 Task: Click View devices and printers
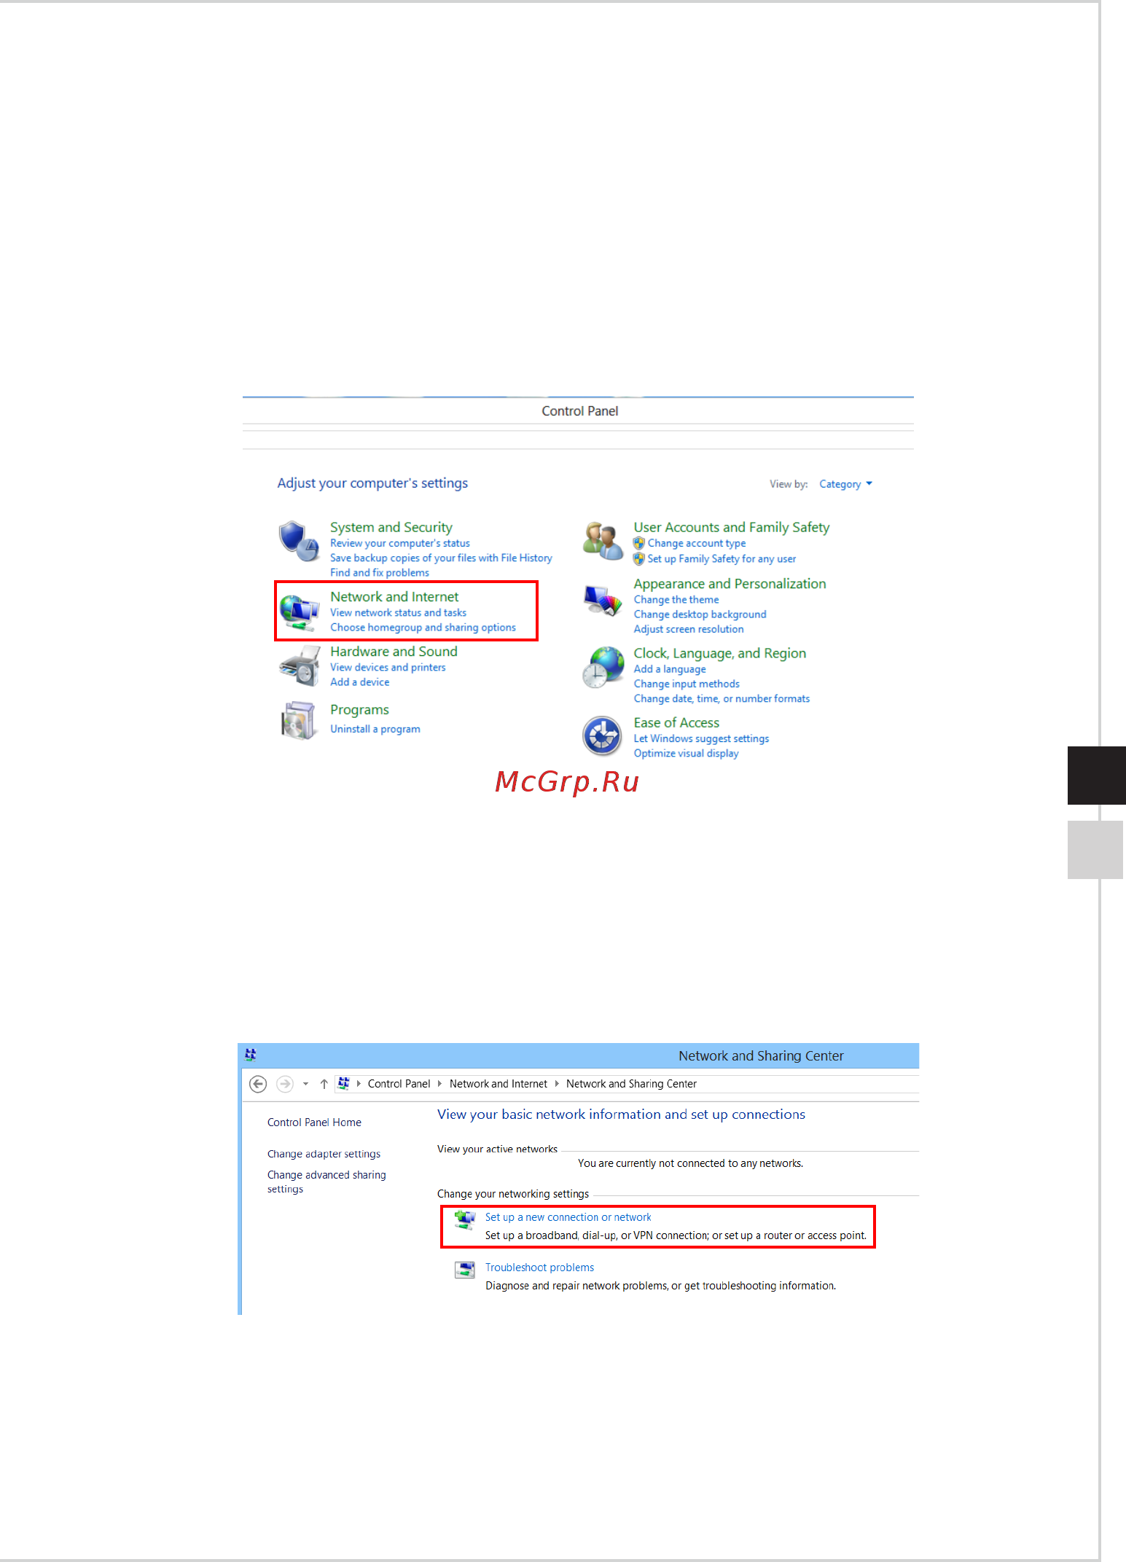tap(388, 668)
